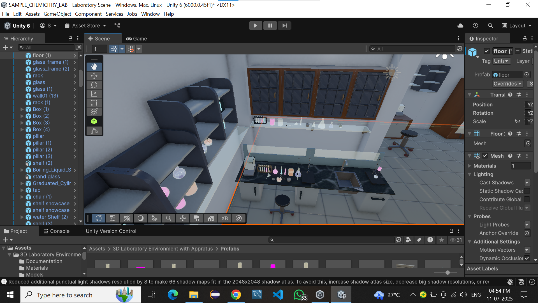Open the Undo History icon
This screenshot has width=538, height=303.
click(475, 26)
